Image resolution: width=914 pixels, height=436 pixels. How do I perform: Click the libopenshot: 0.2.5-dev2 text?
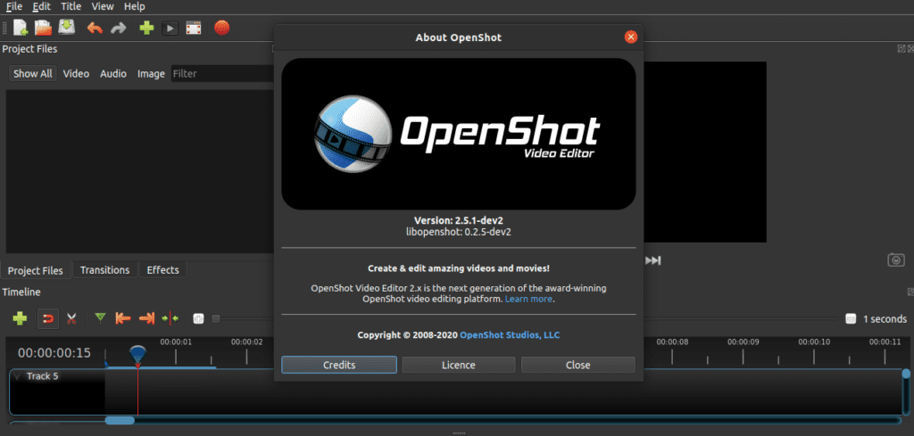coord(458,232)
